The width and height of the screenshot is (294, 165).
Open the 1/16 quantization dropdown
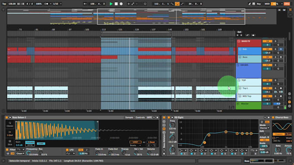(57, 4)
